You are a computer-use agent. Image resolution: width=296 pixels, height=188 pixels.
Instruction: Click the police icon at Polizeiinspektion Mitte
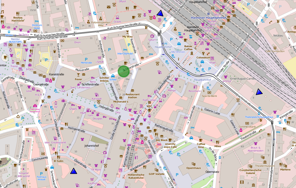(x=101, y=18)
